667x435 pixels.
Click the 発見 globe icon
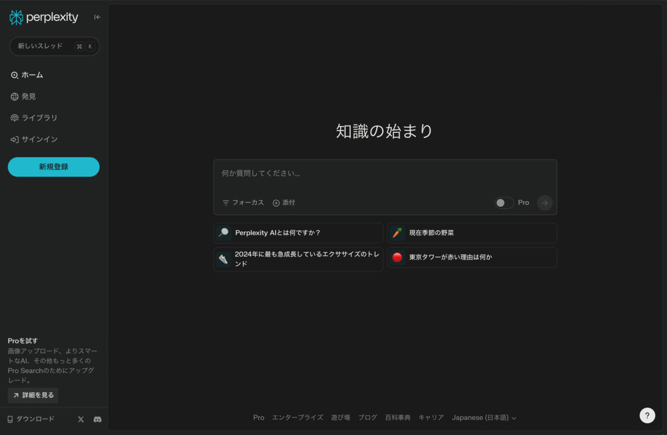[x=15, y=96]
